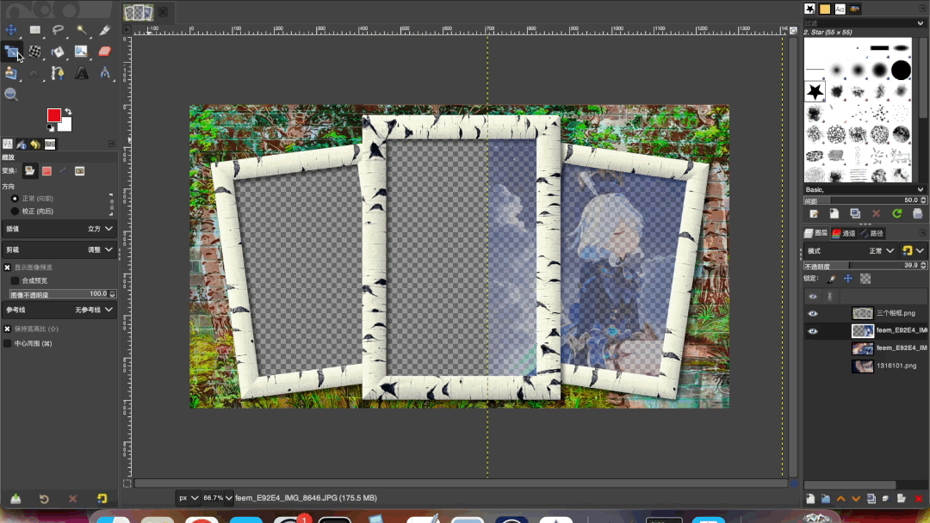Select the Free Select lasso tool
This screenshot has height=523, width=930.
tap(59, 29)
